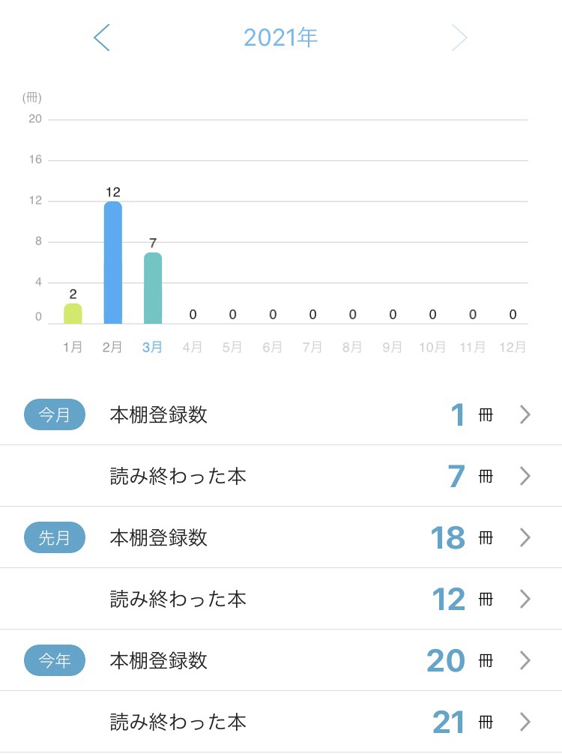
Task: Go to next year with right arrow
Action: (x=459, y=37)
